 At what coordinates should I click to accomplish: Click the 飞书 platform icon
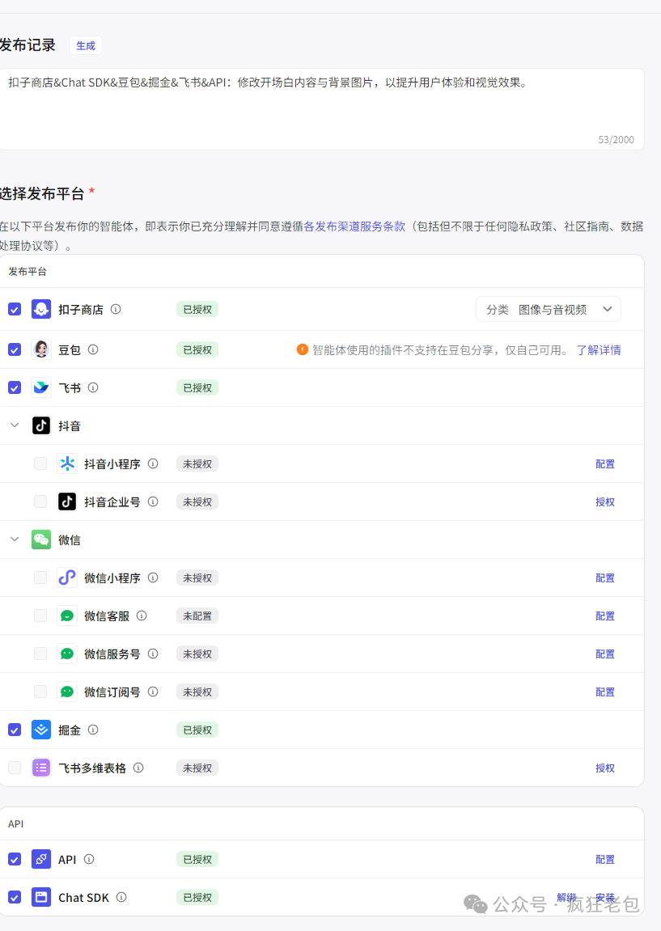click(41, 387)
